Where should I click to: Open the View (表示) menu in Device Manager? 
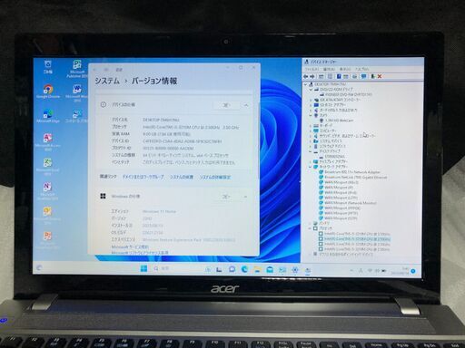(x=345, y=69)
